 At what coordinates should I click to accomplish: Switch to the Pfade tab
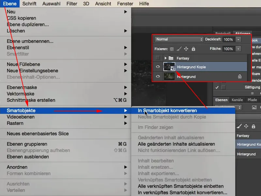click(252, 100)
